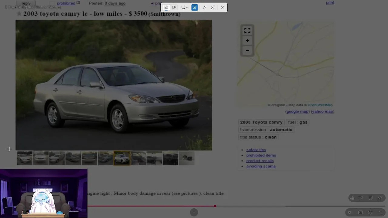The width and height of the screenshot is (388, 218).
Task: Open the prohibited flag link
Action: 66,3
